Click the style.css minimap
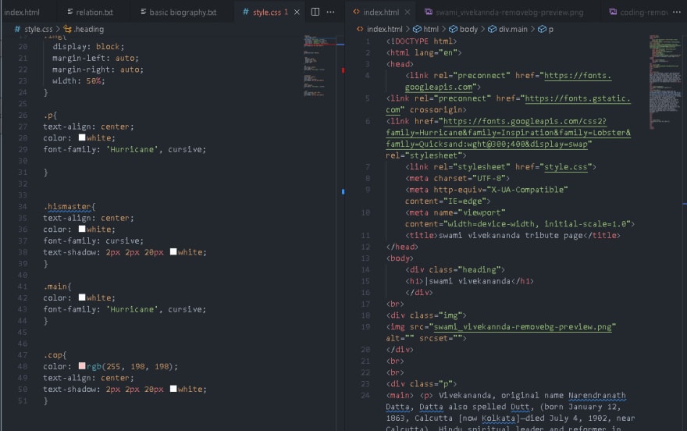Image resolution: width=687 pixels, height=431 pixels. tap(319, 66)
